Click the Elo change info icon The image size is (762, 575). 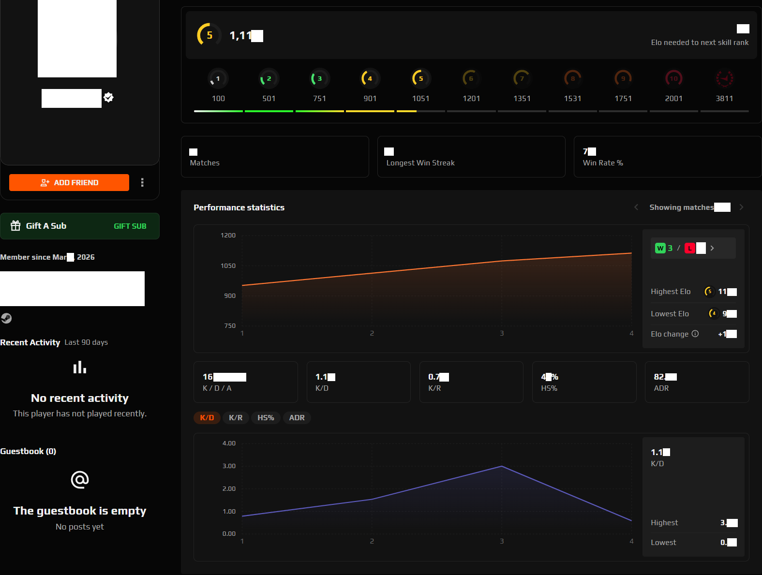point(695,334)
